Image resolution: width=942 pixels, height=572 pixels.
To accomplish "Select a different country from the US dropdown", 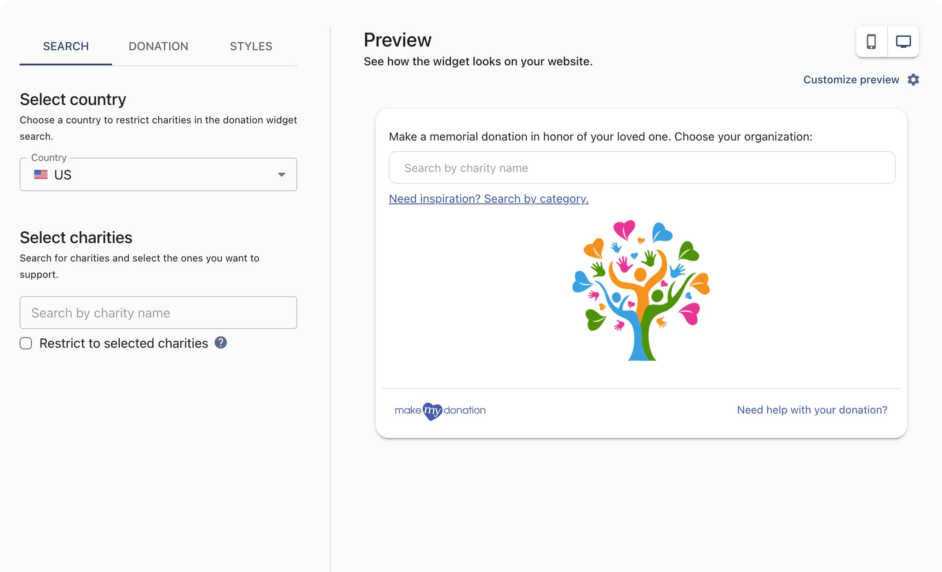I will [x=158, y=174].
